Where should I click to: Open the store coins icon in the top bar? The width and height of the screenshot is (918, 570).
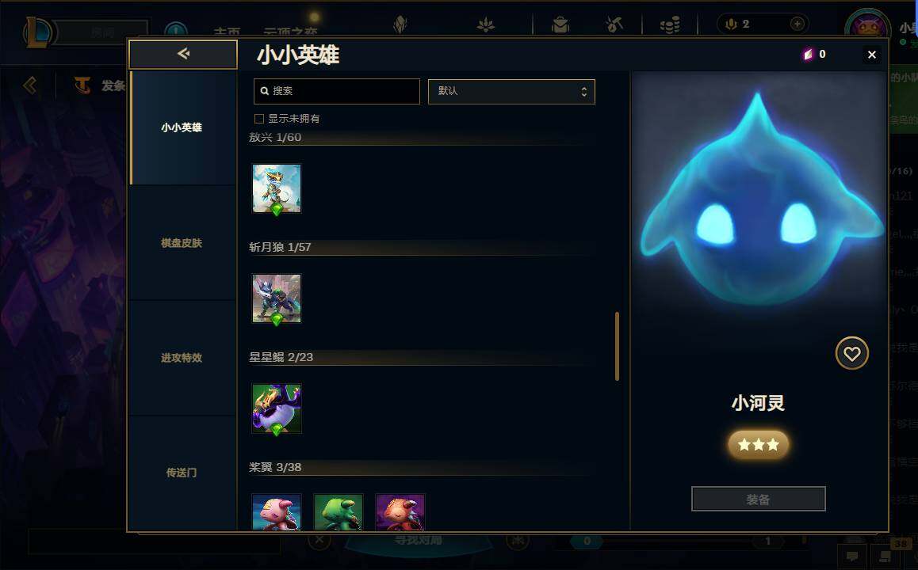670,25
